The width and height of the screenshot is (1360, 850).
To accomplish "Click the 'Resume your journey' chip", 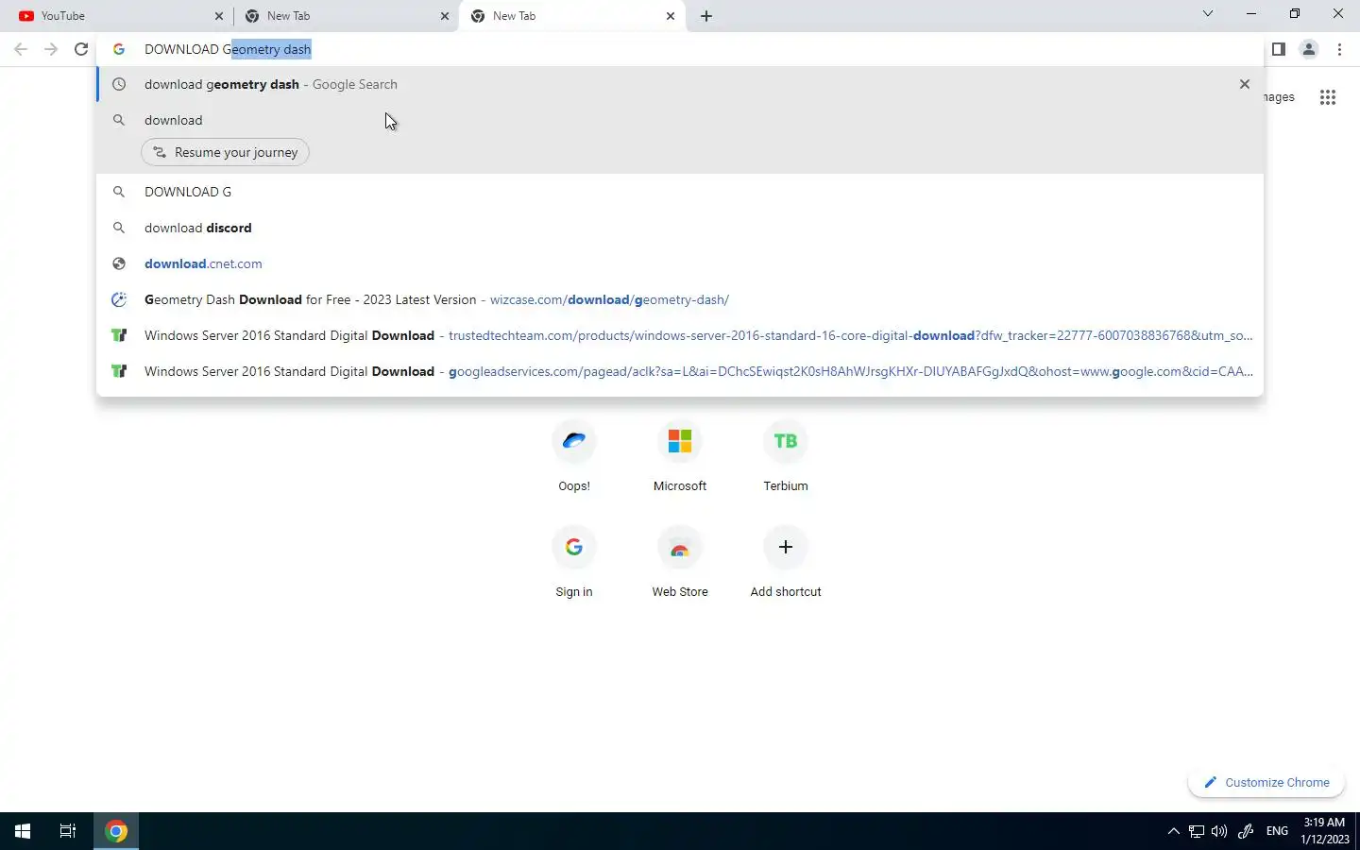I will [x=225, y=152].
